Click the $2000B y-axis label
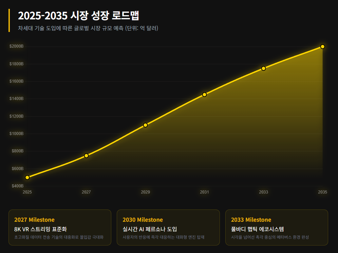This screenshot has width=338, height=253. tap(16, 46)
